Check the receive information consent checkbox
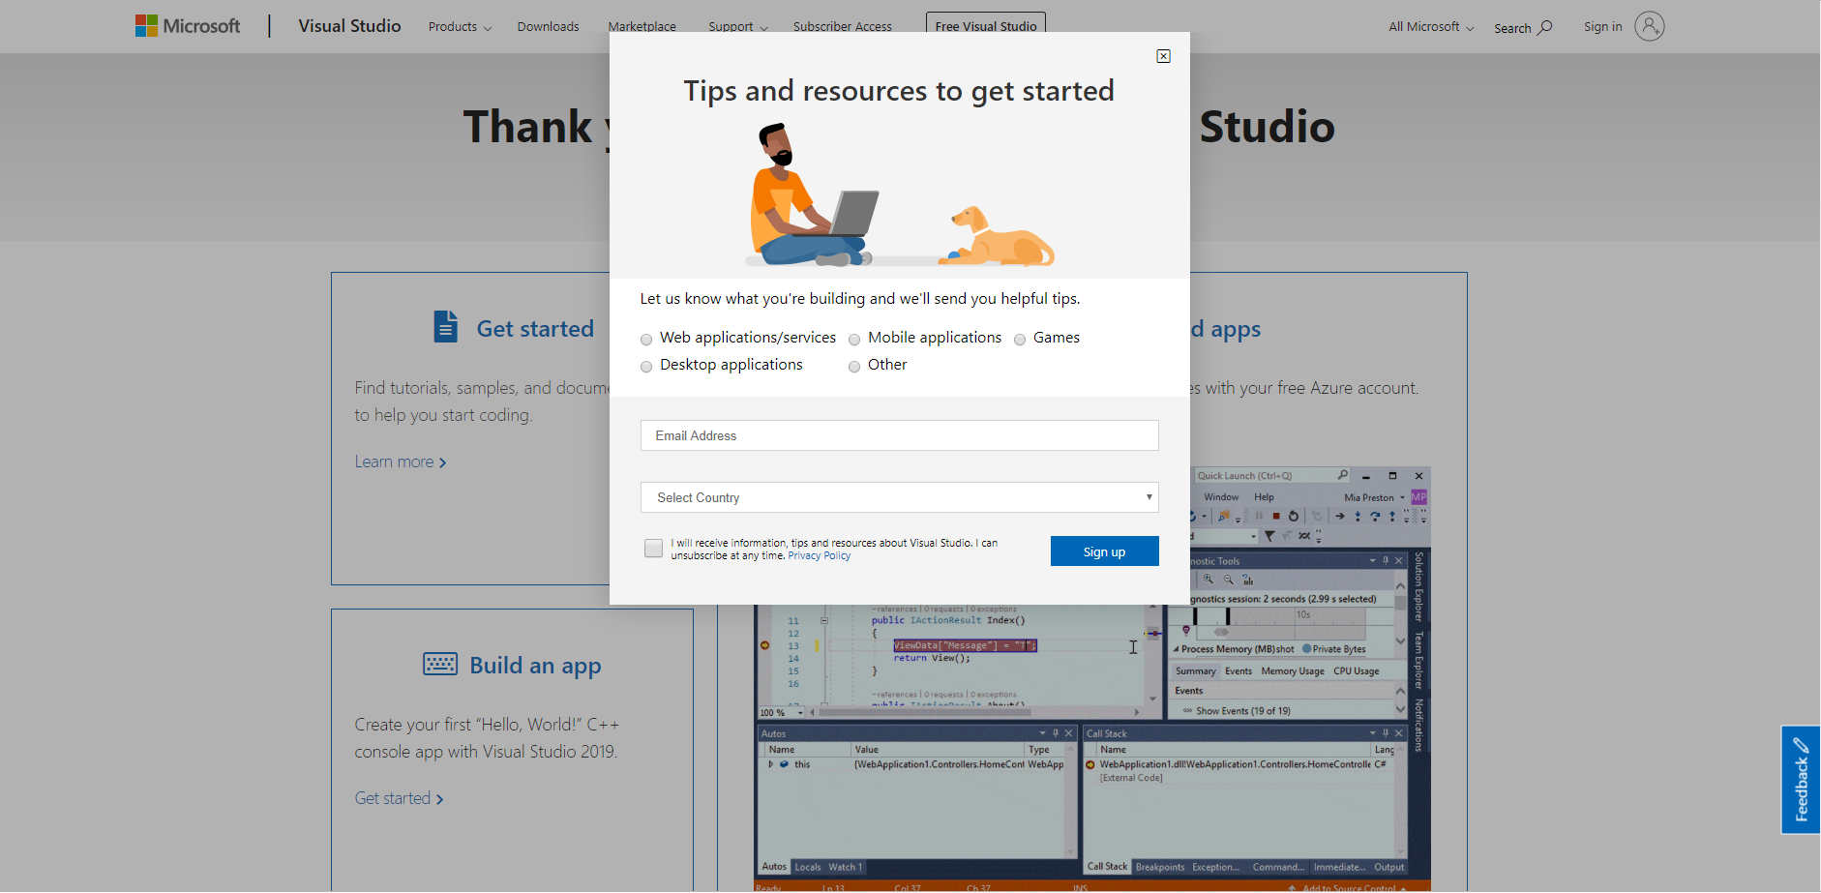 click(x=654, y=549)
